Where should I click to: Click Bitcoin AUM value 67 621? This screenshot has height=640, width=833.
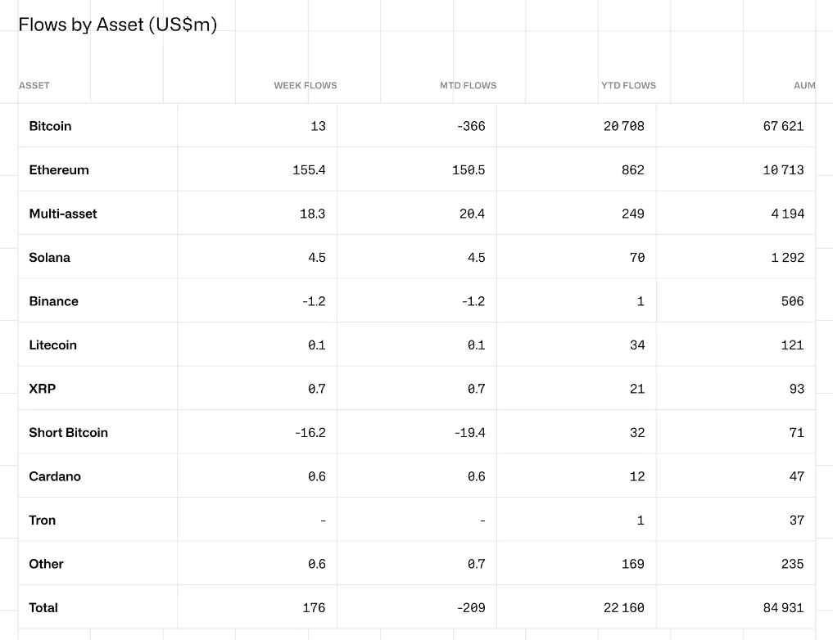783,126
